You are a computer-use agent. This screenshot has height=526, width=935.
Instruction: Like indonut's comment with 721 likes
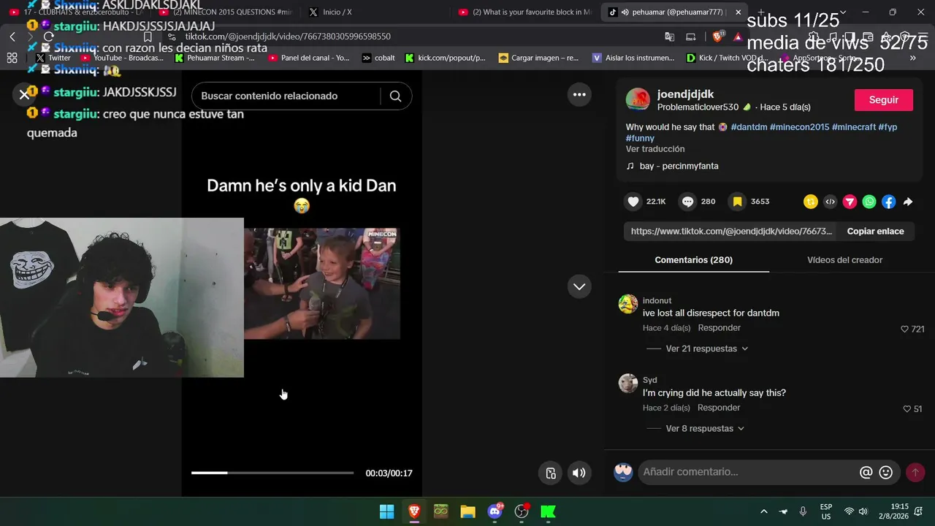coord(905,329)
